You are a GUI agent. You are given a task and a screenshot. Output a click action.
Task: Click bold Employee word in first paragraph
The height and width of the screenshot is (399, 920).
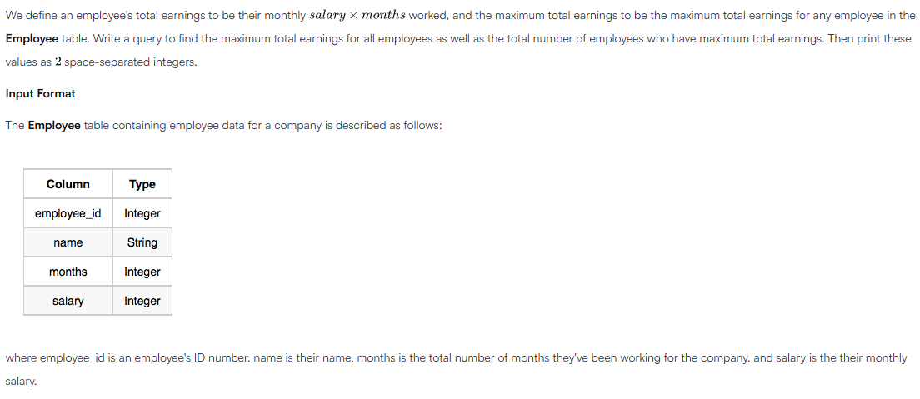click(x=32, y=39)
